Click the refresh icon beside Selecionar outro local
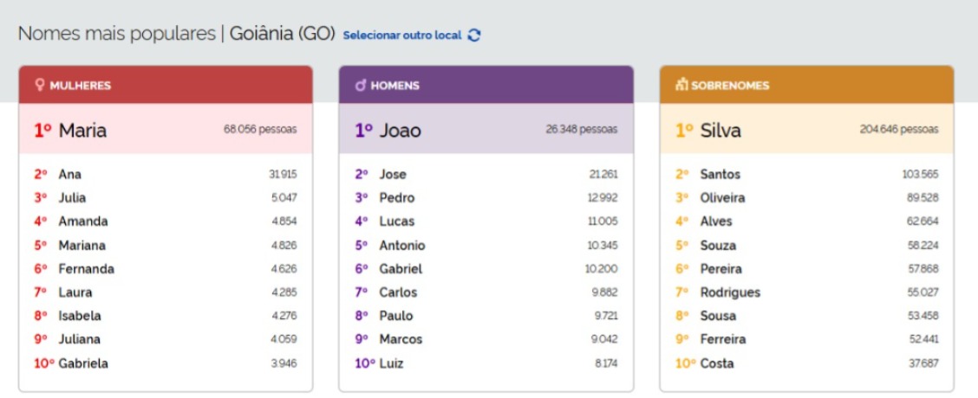 pyautogui.click(x=473, y=35)
